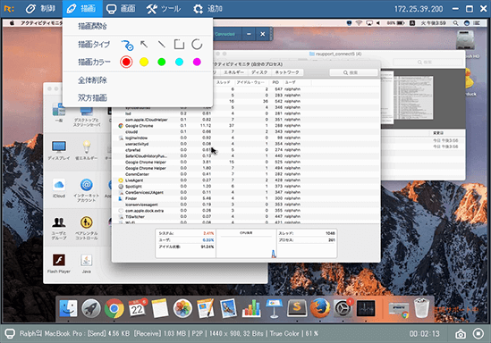Launch Google Chrome from the Dock
The height and width of the screenshot is (343, 491).
(x=114, y=308)
